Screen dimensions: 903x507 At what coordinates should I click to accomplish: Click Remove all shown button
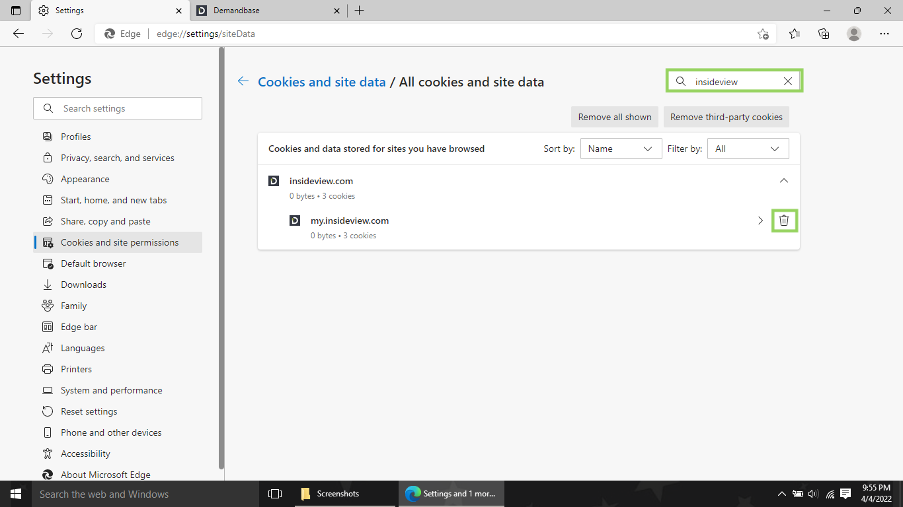pyautogui.click(x=615, y=117)
